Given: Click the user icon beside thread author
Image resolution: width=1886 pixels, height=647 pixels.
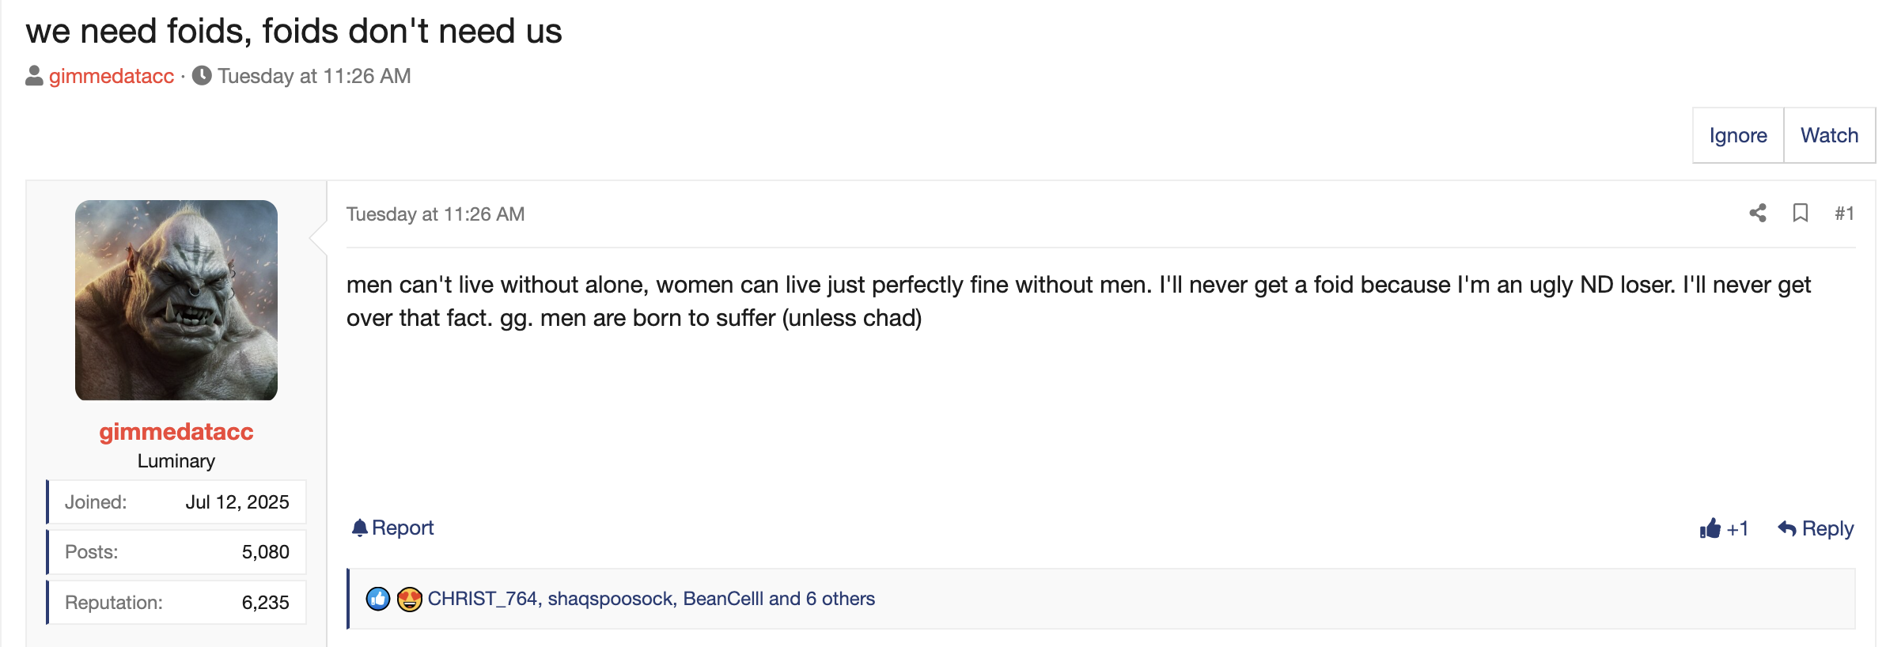Looking at the screenshot, I should (34, 76).
